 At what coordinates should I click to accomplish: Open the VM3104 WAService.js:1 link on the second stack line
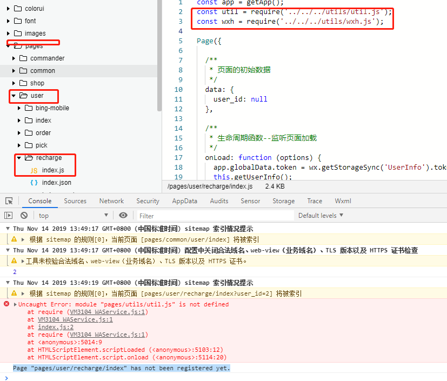coord(75,319)
